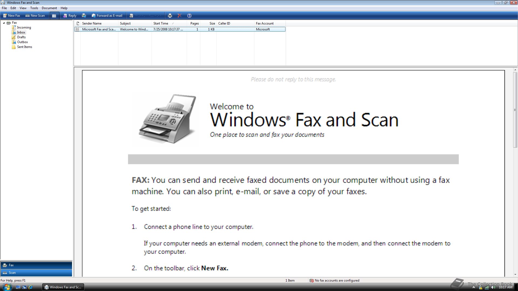Click the Microsoft fax account cell
Viewport: 518px width, 291px height.
[263, 29]
